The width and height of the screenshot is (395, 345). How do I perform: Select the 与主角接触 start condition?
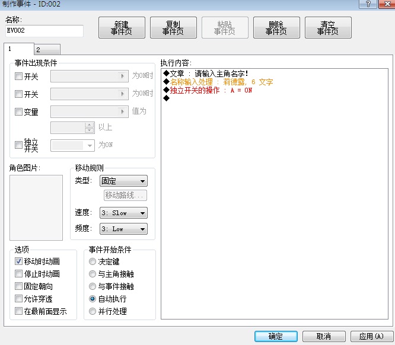click(x=93, y=274)
